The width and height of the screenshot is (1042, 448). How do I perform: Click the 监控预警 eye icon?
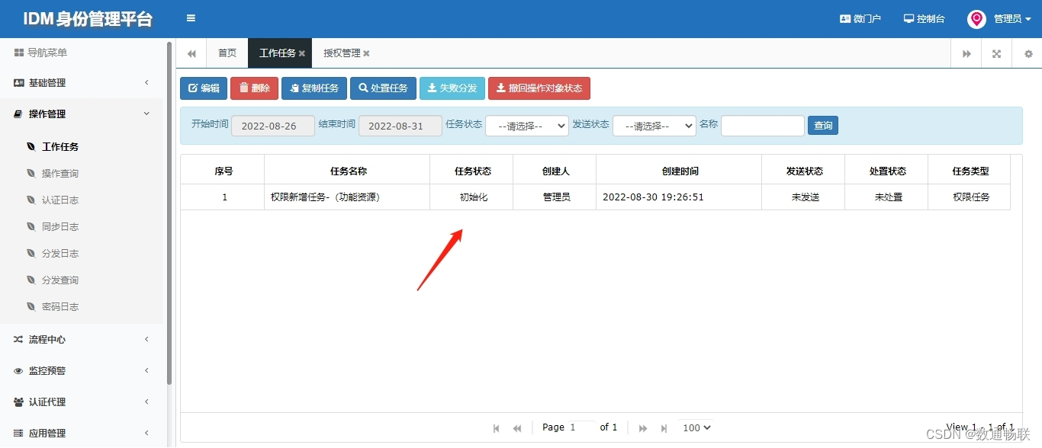(x=18, y=371)
